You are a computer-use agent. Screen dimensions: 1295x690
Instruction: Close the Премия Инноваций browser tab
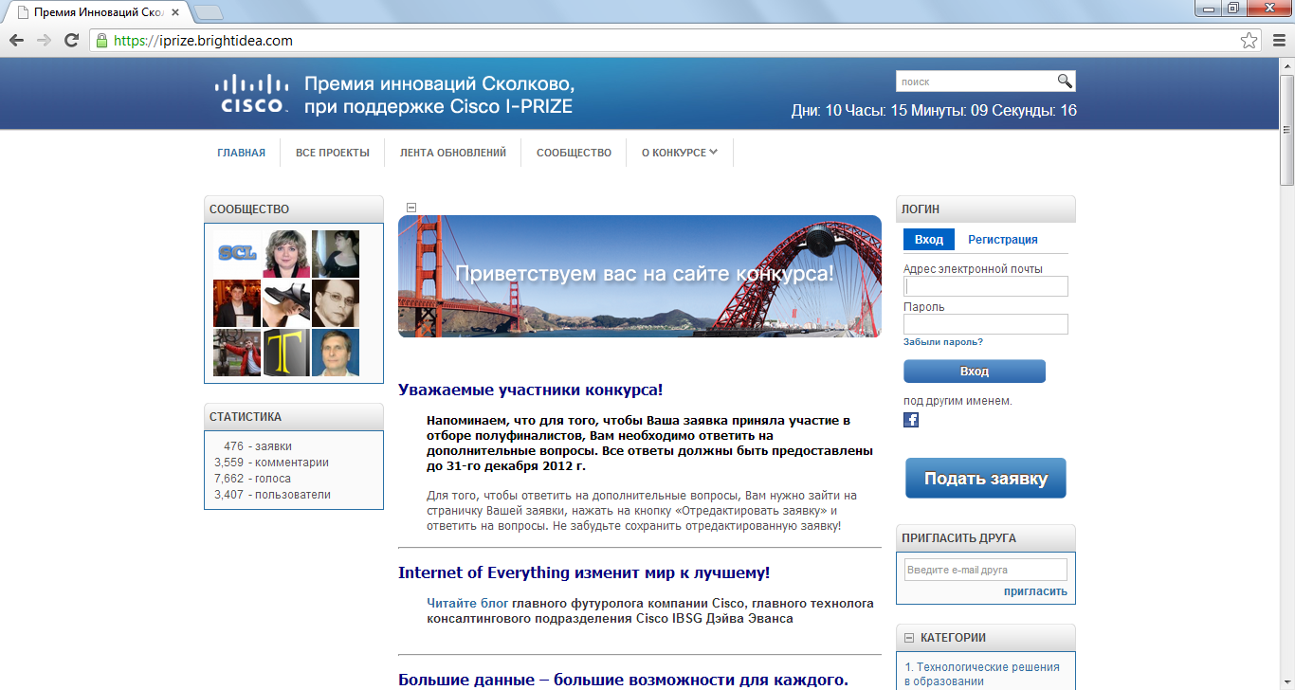[175, 12]
